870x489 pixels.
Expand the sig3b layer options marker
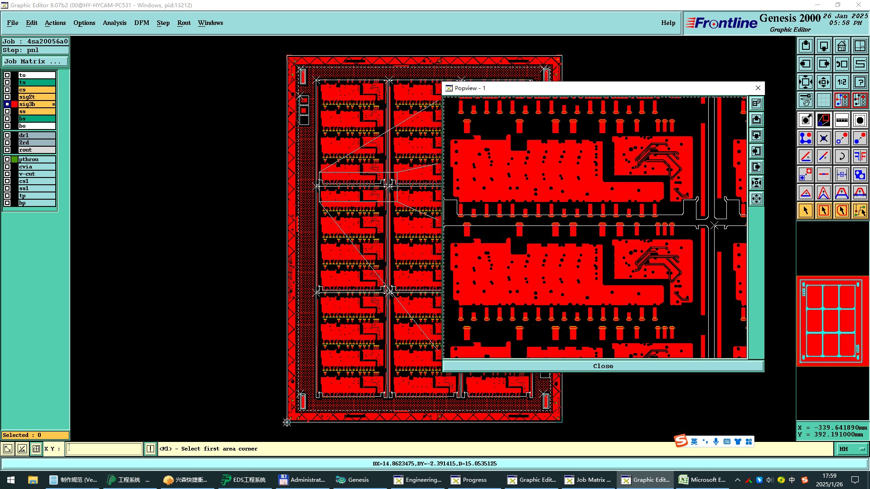(x=53, y=104)
